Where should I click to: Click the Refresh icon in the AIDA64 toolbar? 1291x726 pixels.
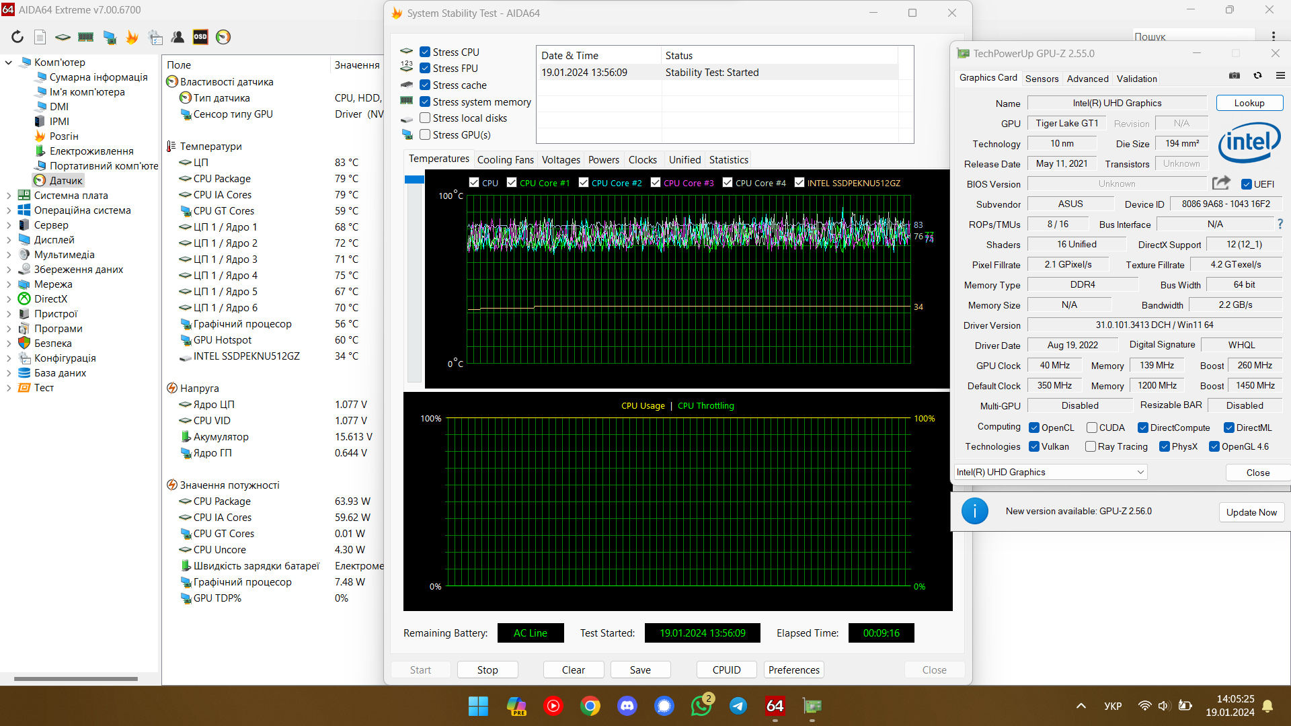pyautogui.click(x=17, y=37)
